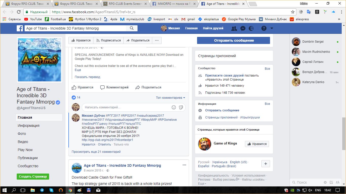Go back in browser history
The height and width of the screenshot is (194, 346).
click(x=5, y=12)
